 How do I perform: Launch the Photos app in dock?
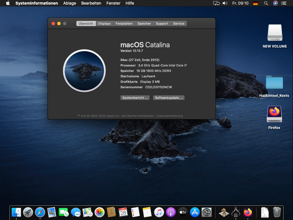pos(100,212)
